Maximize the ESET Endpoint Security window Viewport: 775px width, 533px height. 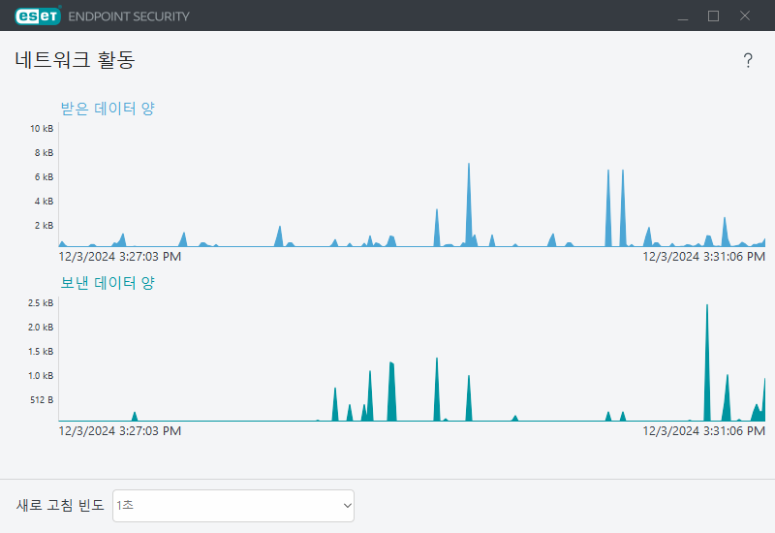coord(713,16)
